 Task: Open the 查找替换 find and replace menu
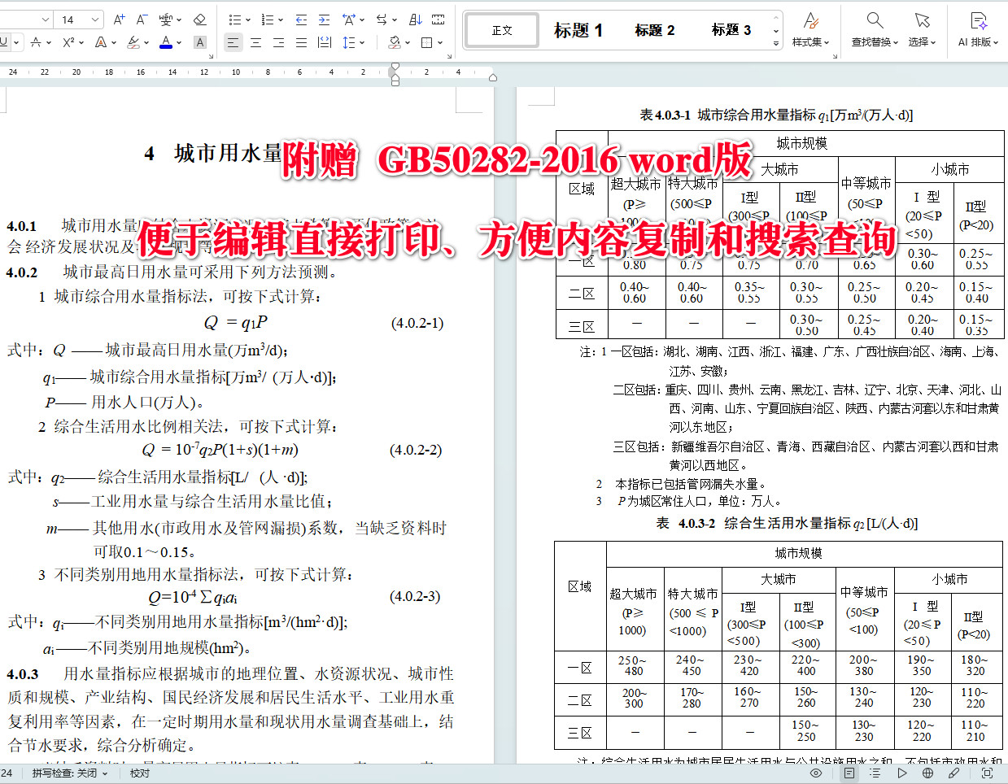coord(875,30)
